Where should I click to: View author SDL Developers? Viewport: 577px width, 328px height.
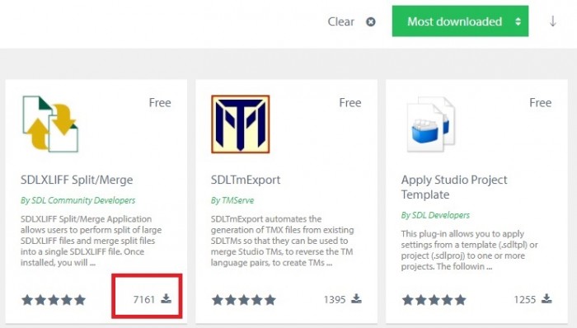pos(435,215)
